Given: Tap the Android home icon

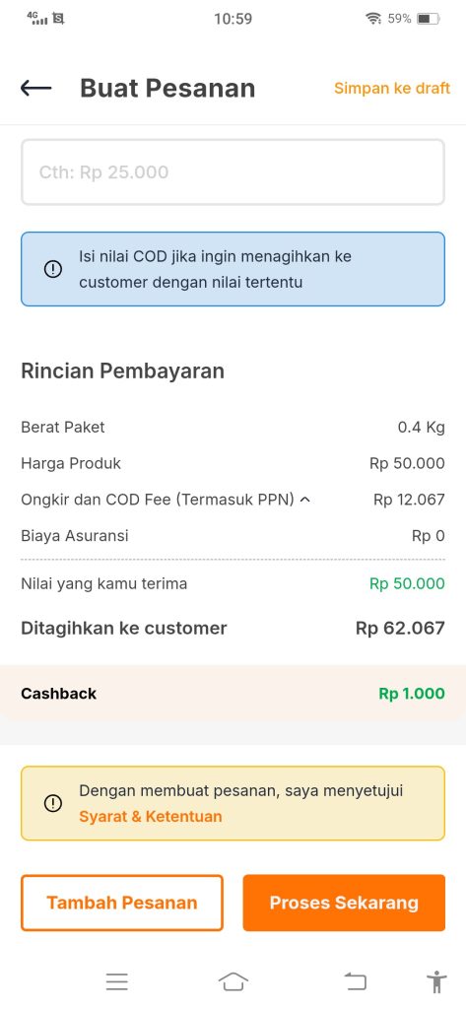Looking at the screenshot, I should (233, 981).
